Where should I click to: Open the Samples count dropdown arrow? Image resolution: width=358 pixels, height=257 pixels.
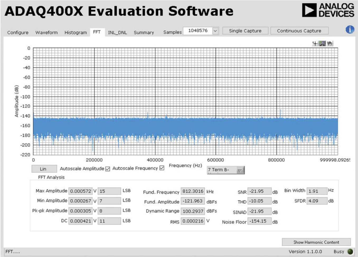click(215, 31)
